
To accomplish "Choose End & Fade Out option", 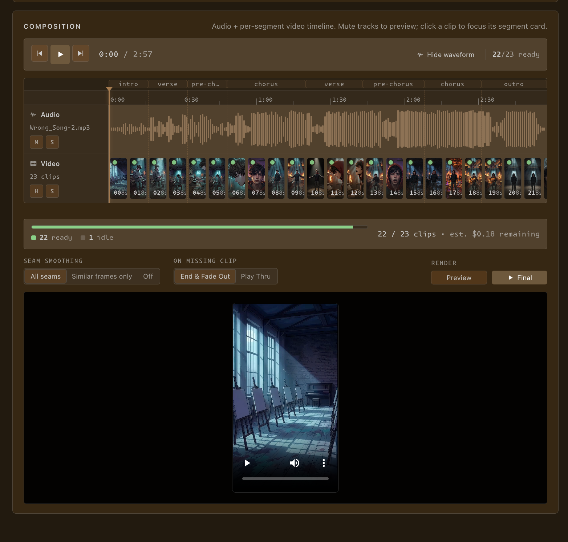I will coord(205,276).
